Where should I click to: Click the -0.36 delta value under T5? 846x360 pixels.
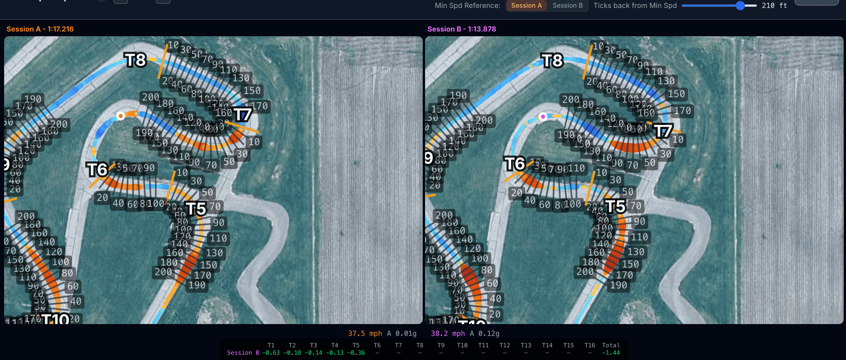click(x=356, y=353)
